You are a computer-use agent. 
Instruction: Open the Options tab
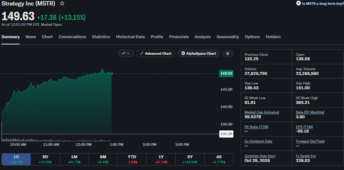(x=252, y=37)
